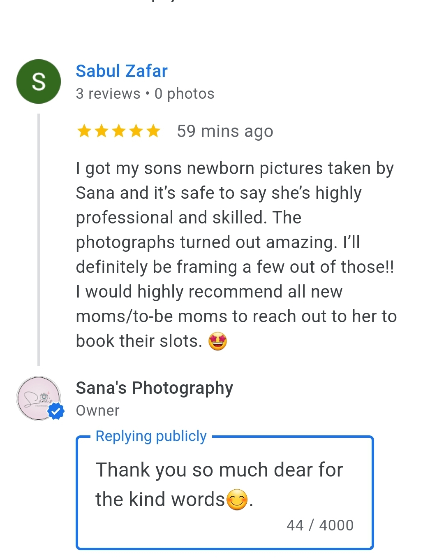Viewport: 423px width, 558px height.
Task: Click the "59 mins ago" timestamp
Action: pyautogui.click(x=225, y=131)
